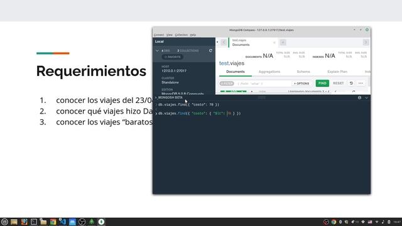Switch to the Explain Plan tab
Screen dimensions: 402x226
(x=337, y=72)
